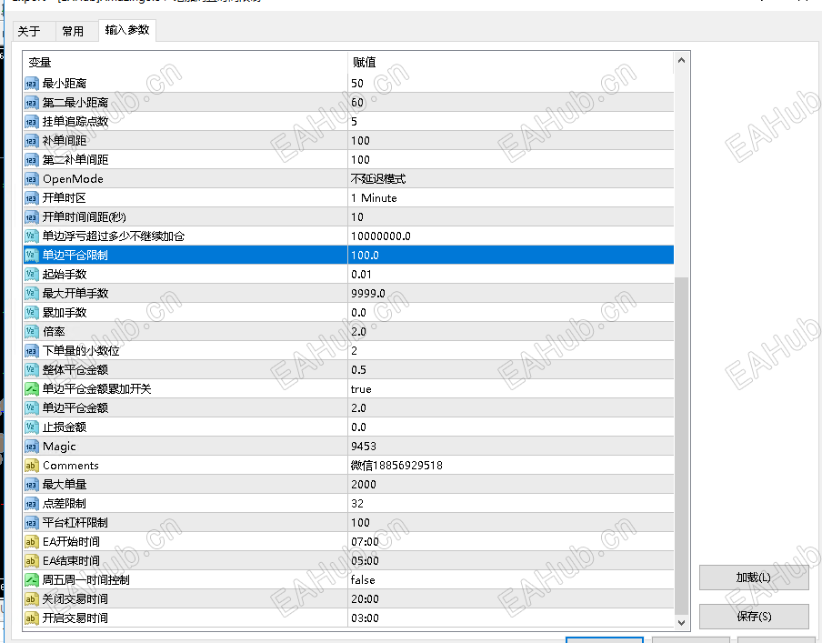Click the icon beside 最大开单手数
The height and width of the screenshot is (643, 822).
coord(32,293)
